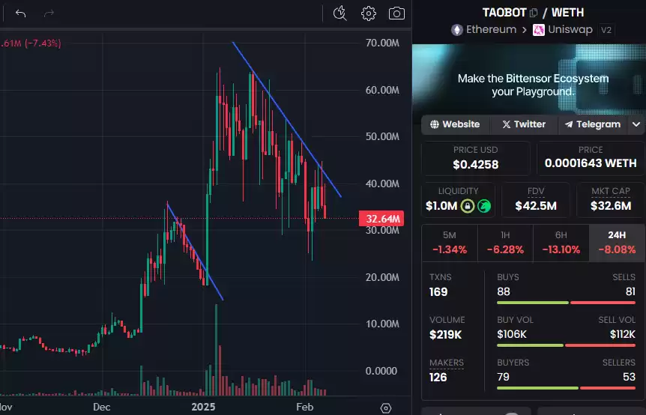Click the Ethereum chain link

click(491, 30)
